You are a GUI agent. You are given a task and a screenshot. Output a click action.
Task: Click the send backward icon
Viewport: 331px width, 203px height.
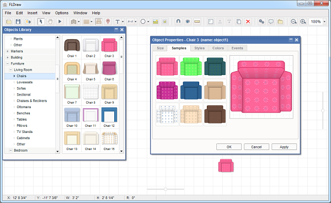pyautogui.click(x=229, y=22)
